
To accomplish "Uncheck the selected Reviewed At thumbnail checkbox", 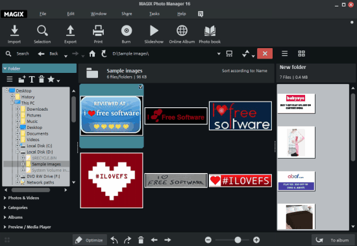I will (x=141, y=87).
